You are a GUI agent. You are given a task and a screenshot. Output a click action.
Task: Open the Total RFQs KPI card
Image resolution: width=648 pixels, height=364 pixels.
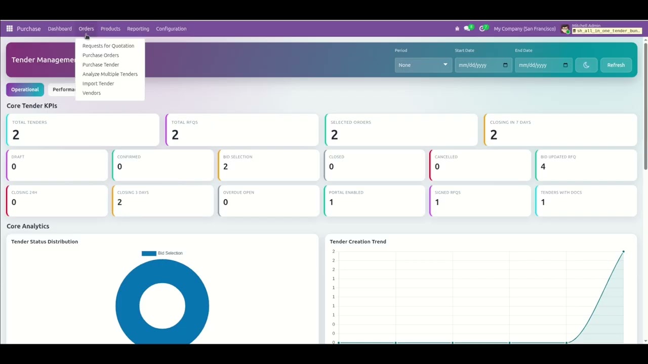(x=242, y=130)
